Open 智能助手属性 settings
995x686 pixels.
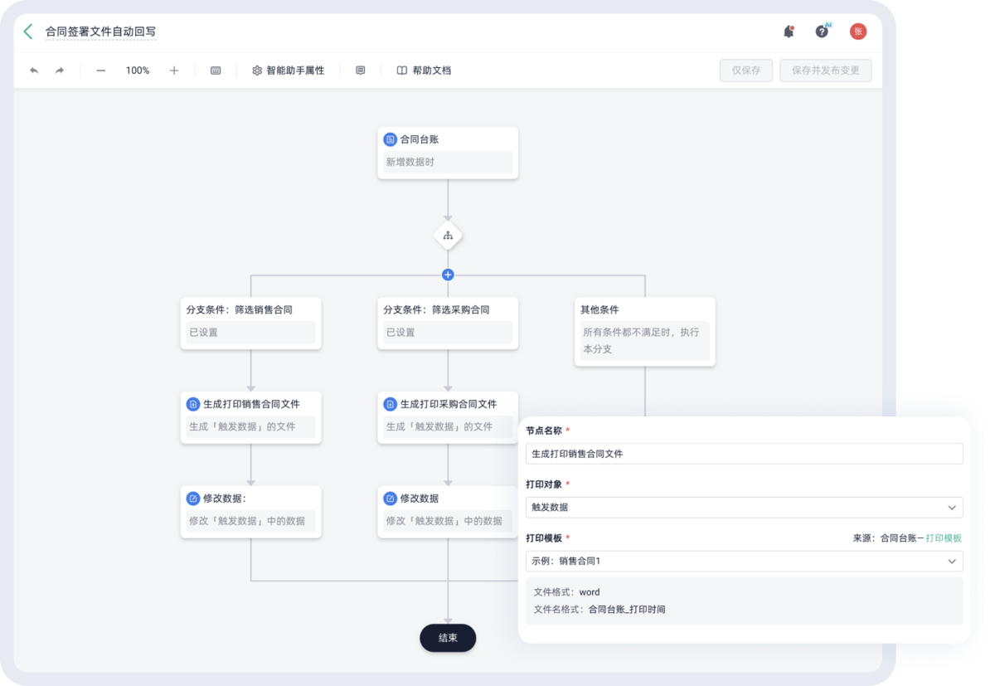(x=288, y=71)
